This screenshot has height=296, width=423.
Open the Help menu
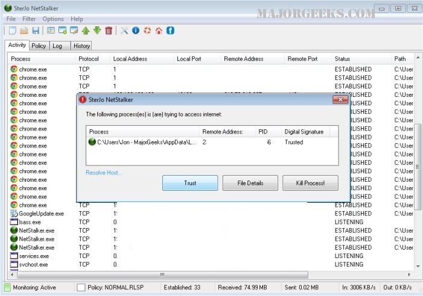(77, 19)
